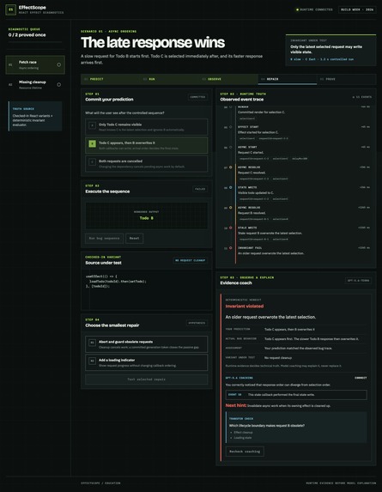Screen dimensions: 382x492
Task: Click the ASYNC RESOLVE Request C resolved marker
Action: click(x=231, y=167)
